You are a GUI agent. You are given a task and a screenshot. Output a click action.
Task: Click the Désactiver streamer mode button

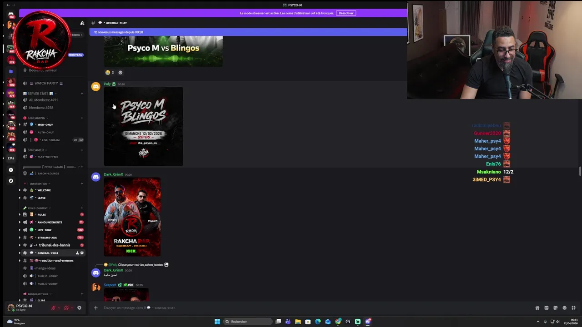tap(346, 13)
